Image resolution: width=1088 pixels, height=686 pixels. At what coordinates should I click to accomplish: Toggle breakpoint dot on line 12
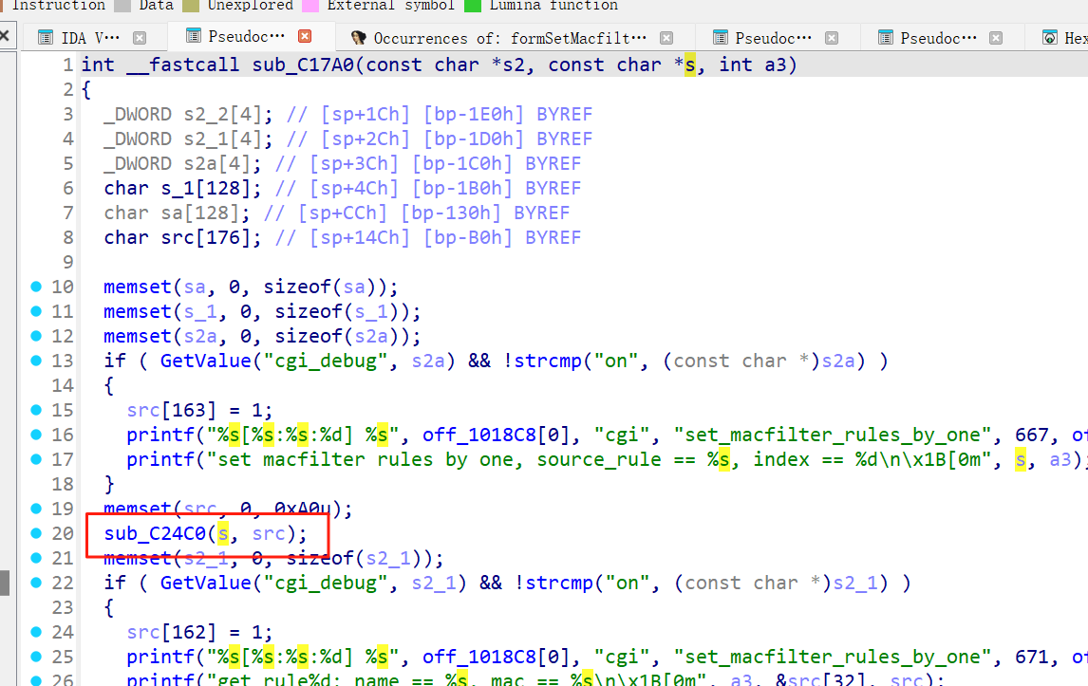point(36,335)
